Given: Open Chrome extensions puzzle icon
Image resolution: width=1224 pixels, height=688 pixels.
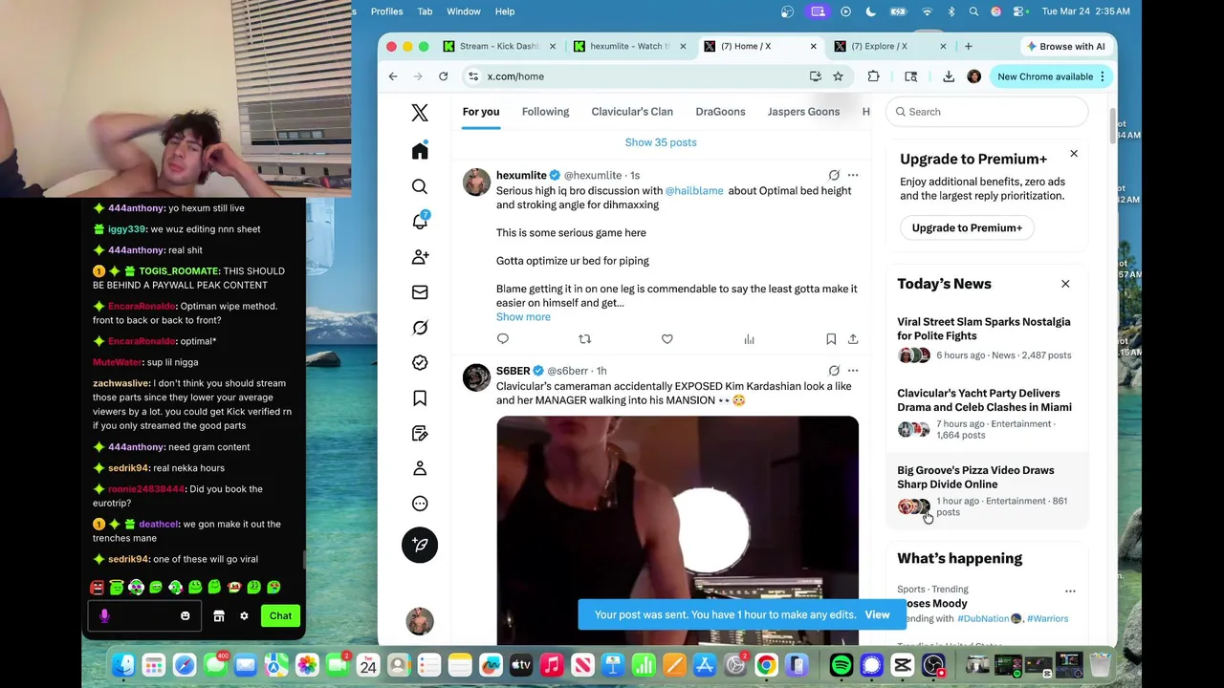Looking at the screenshot, I should coord(873,76).
